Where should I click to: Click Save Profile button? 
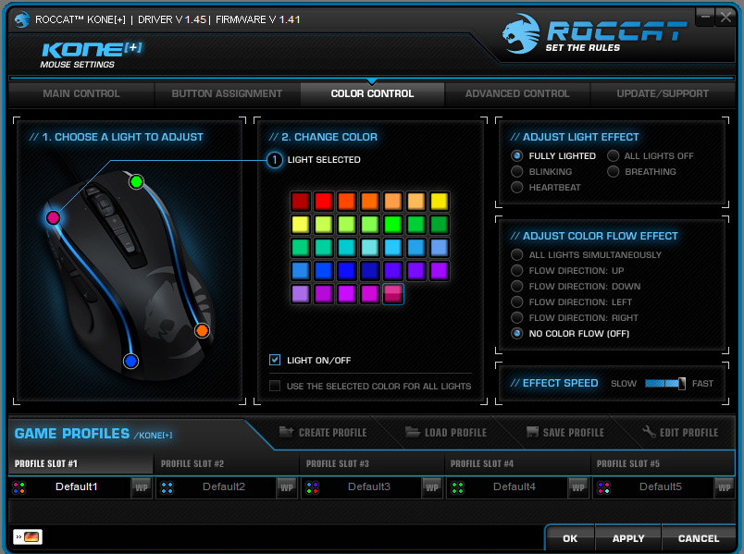tap(565, 432)
